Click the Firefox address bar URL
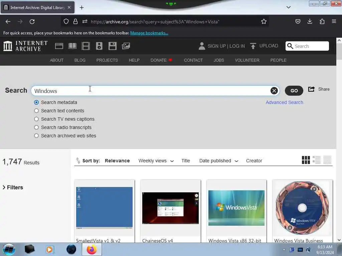The width and height of the screenshot is (342, 256). [155, 22]
